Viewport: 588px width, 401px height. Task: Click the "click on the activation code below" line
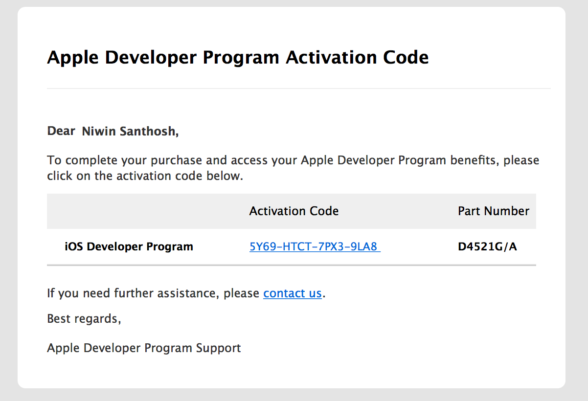tap(145, 176)
